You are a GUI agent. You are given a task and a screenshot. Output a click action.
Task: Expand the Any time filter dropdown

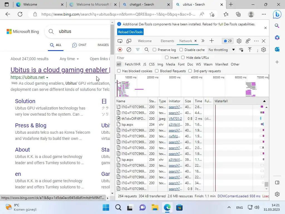(x=69, y=59)
